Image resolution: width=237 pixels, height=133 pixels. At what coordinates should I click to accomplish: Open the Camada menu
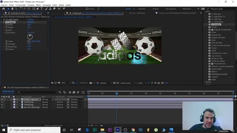pyautogui.click(x=31, y=5)
